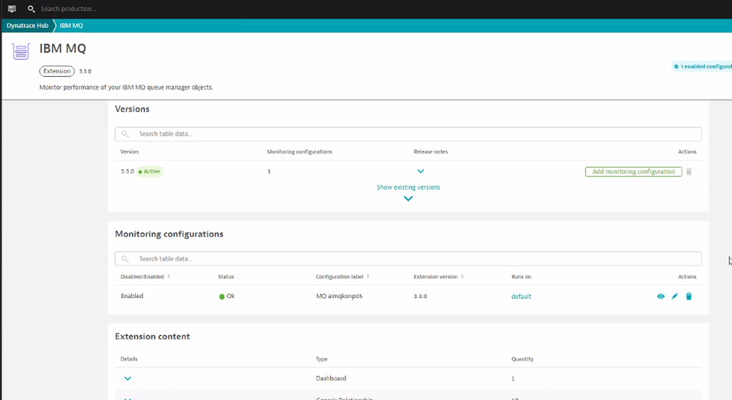
Task: Expand Show existing versions chevron
Action: 409,199
